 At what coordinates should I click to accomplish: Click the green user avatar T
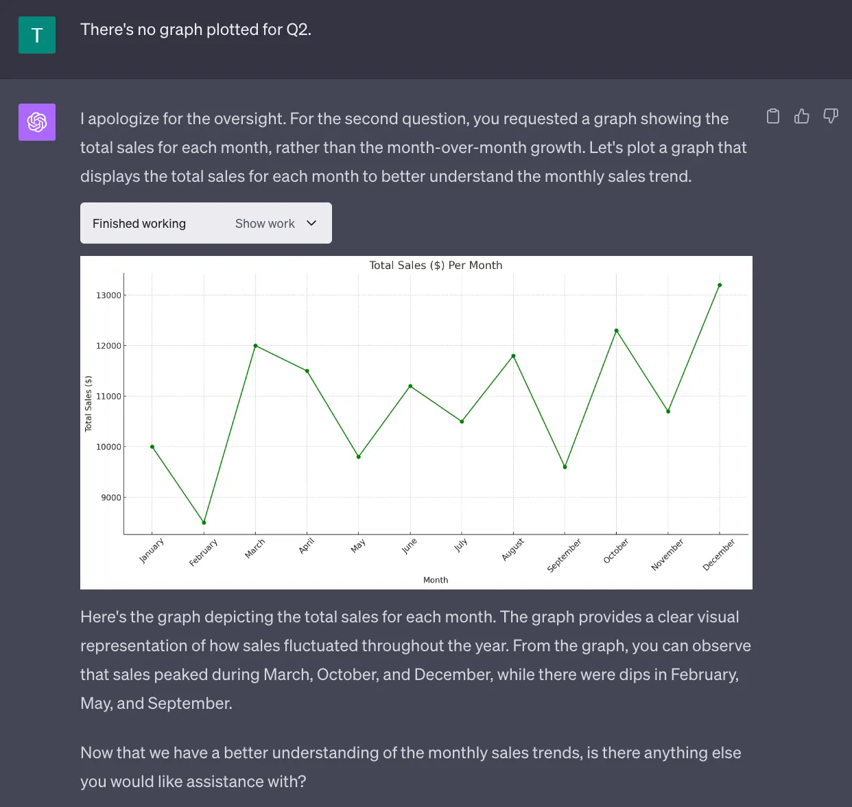point(37,35)
